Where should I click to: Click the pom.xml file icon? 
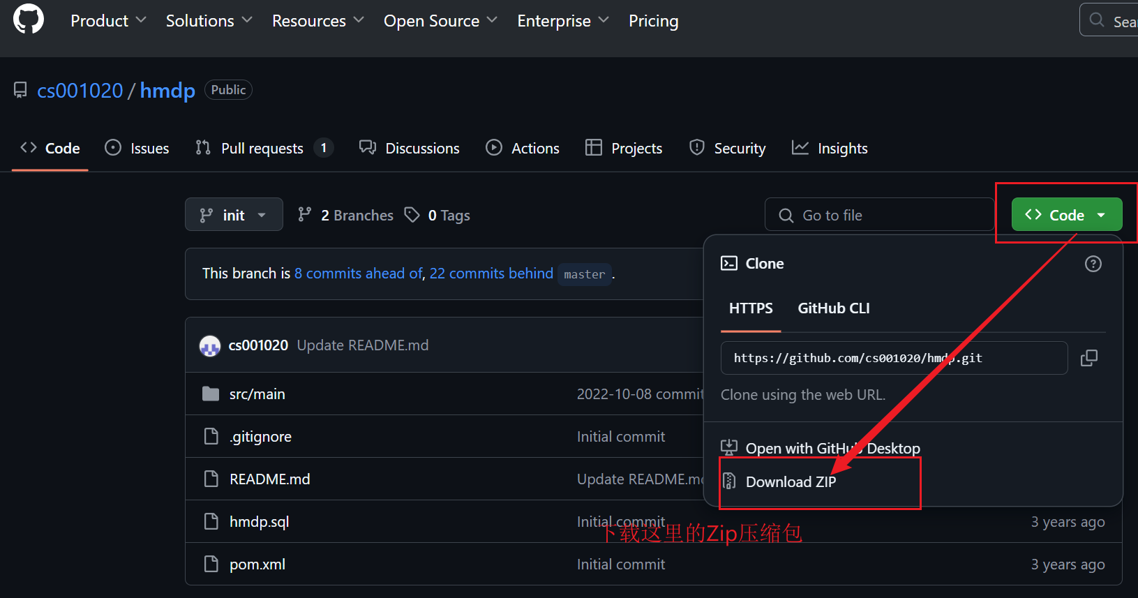(211, 564)
